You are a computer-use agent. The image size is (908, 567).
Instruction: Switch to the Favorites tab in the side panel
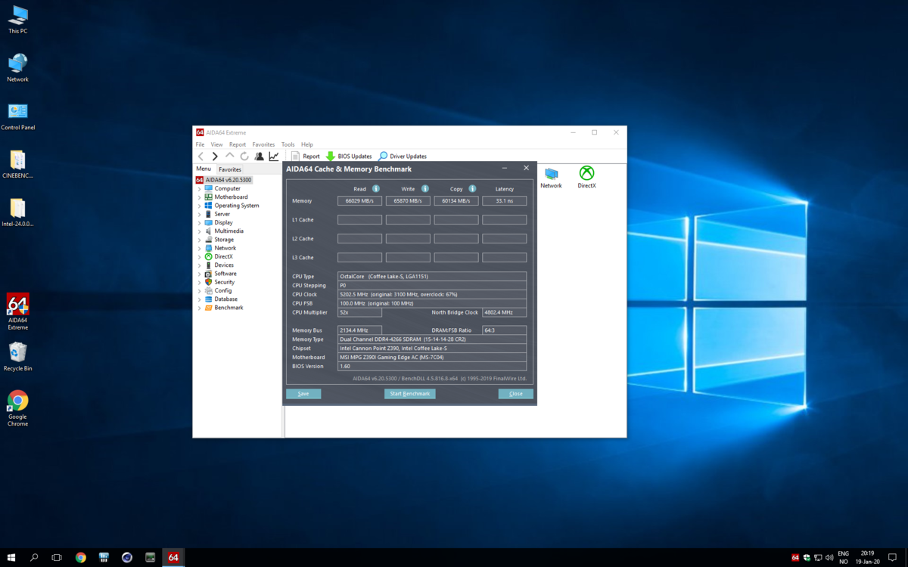pyautogui.click(x=230, y=169)
